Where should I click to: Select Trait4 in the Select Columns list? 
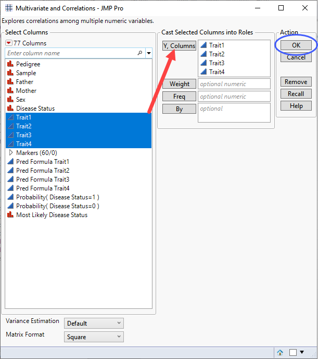click(79, 144)
